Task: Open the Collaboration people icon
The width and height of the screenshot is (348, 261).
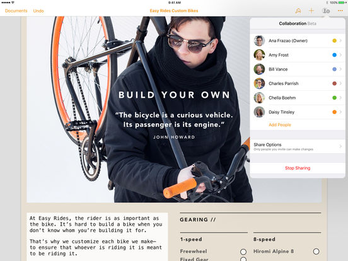Action: [326, 11]
